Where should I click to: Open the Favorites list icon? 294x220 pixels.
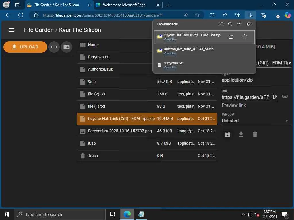tap(225, 15)
